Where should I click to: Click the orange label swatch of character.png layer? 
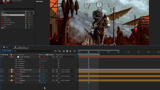coord(12,76)
